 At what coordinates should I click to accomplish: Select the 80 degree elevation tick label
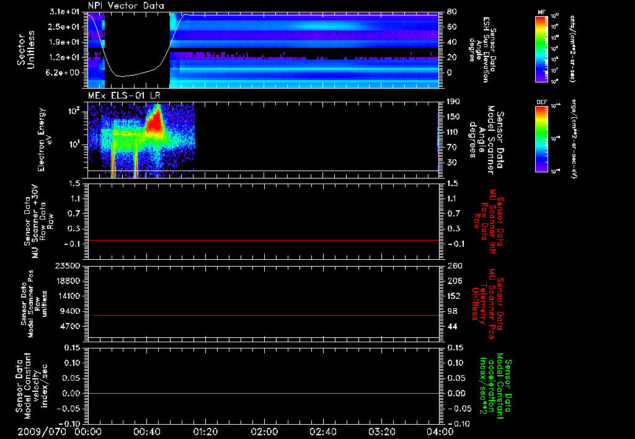(451, 11)
